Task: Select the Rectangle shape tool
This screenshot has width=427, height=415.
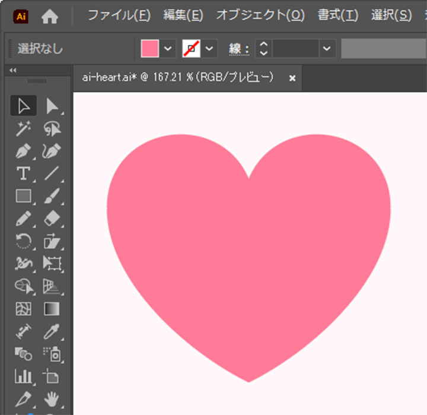Action: click(23, 196)
